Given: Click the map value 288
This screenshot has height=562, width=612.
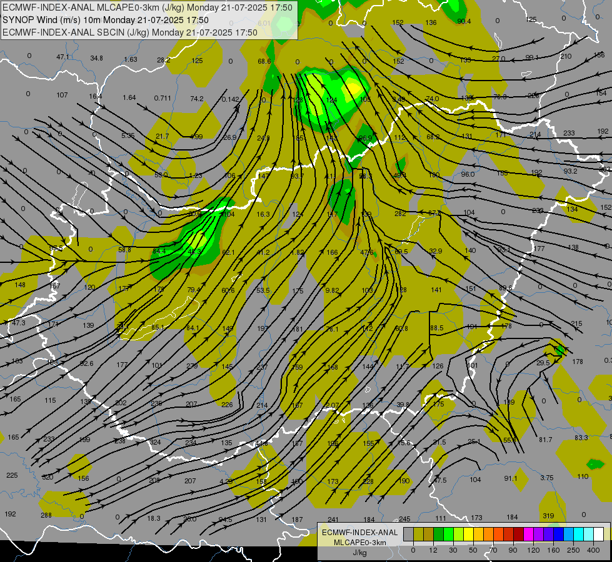Looking at the screenshot, I should (46, 515).
